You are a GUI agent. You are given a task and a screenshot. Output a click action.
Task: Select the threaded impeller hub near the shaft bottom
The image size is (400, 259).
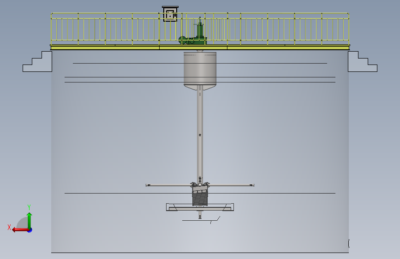click(200, 197)
